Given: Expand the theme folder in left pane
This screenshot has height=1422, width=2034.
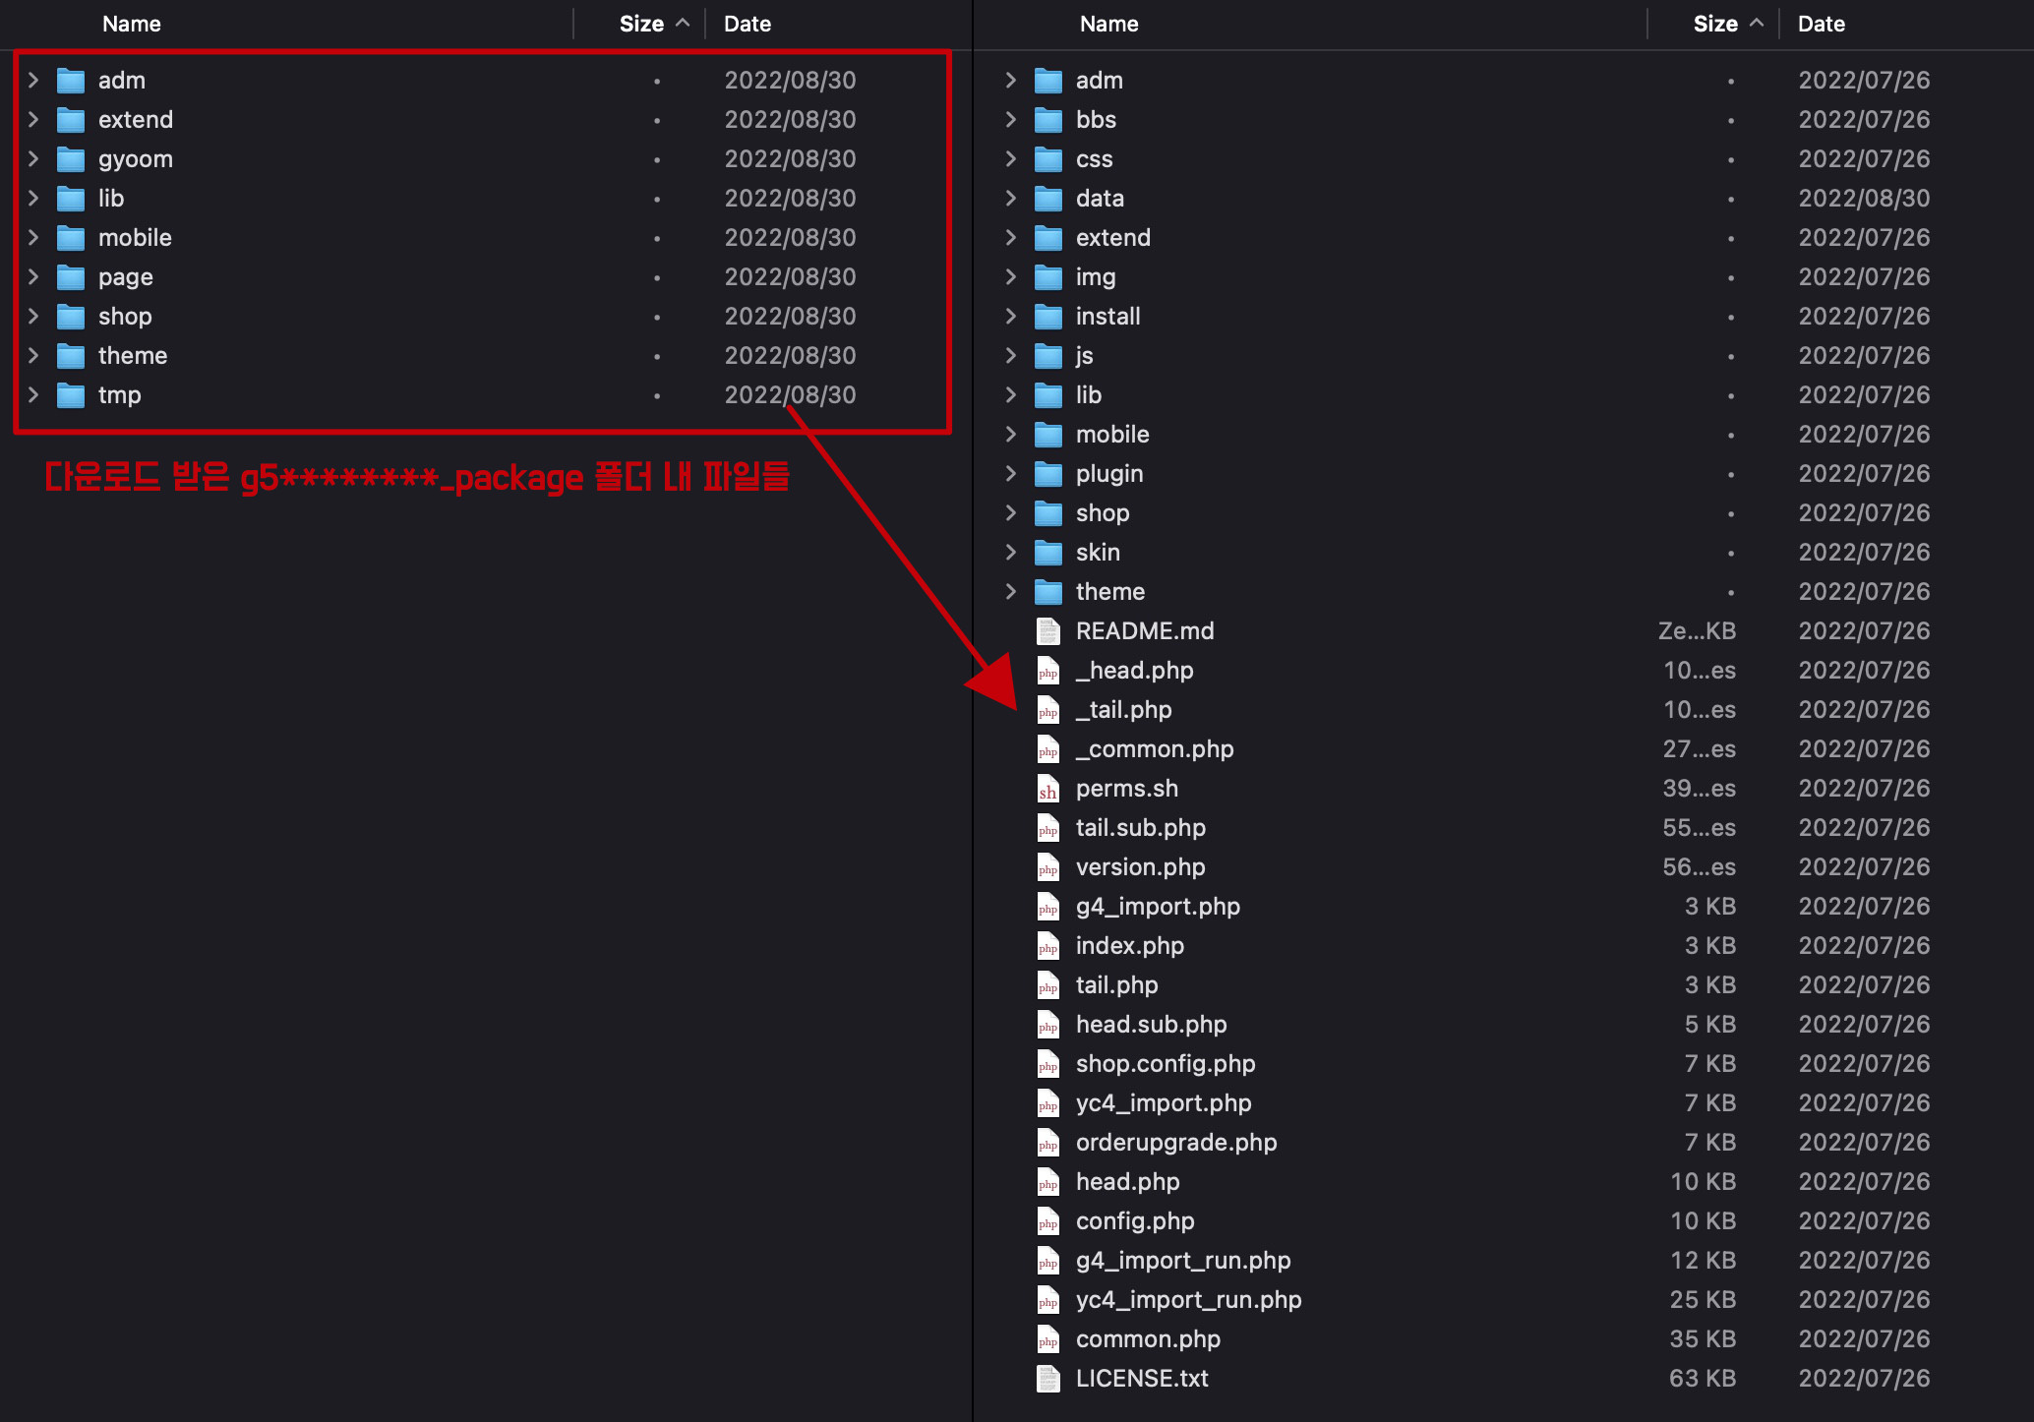Looking at the screenshot, I should pos(33,356).
